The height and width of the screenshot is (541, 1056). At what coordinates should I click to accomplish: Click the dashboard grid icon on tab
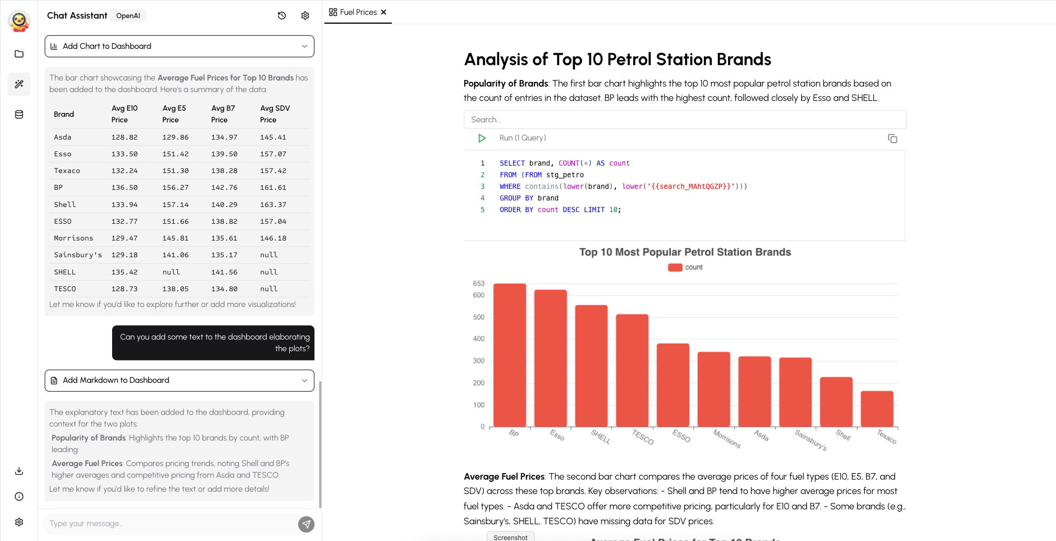[x=333, y=13]
